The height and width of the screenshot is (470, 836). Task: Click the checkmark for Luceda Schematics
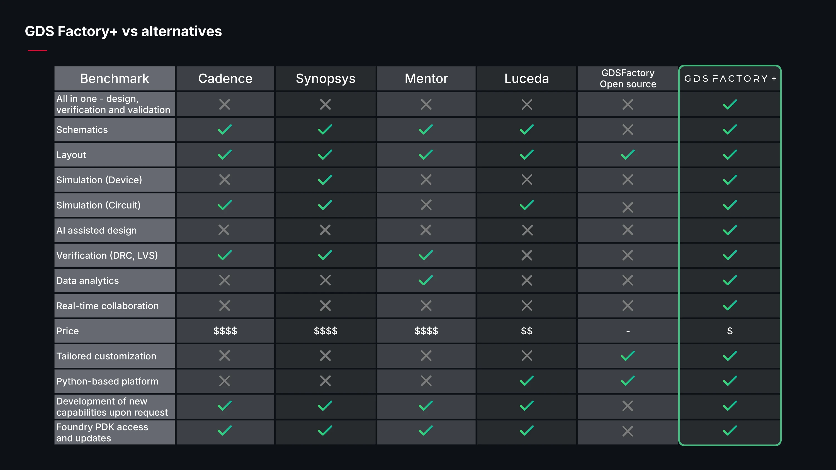point(527,130)
